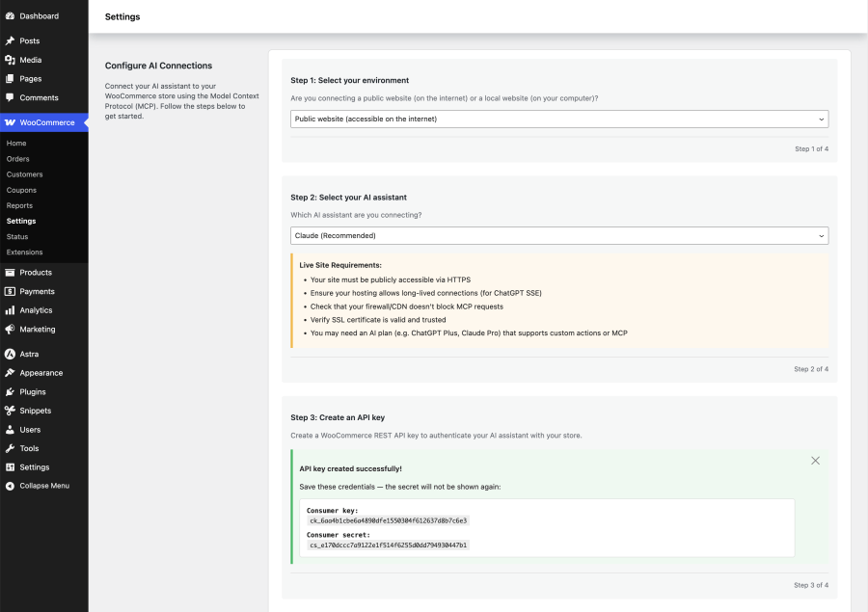868x612 pixels.
Task: Click the 'Step 2: Select your AI assistant' heading
Action: pyautogui.click(x=349, y=197)
